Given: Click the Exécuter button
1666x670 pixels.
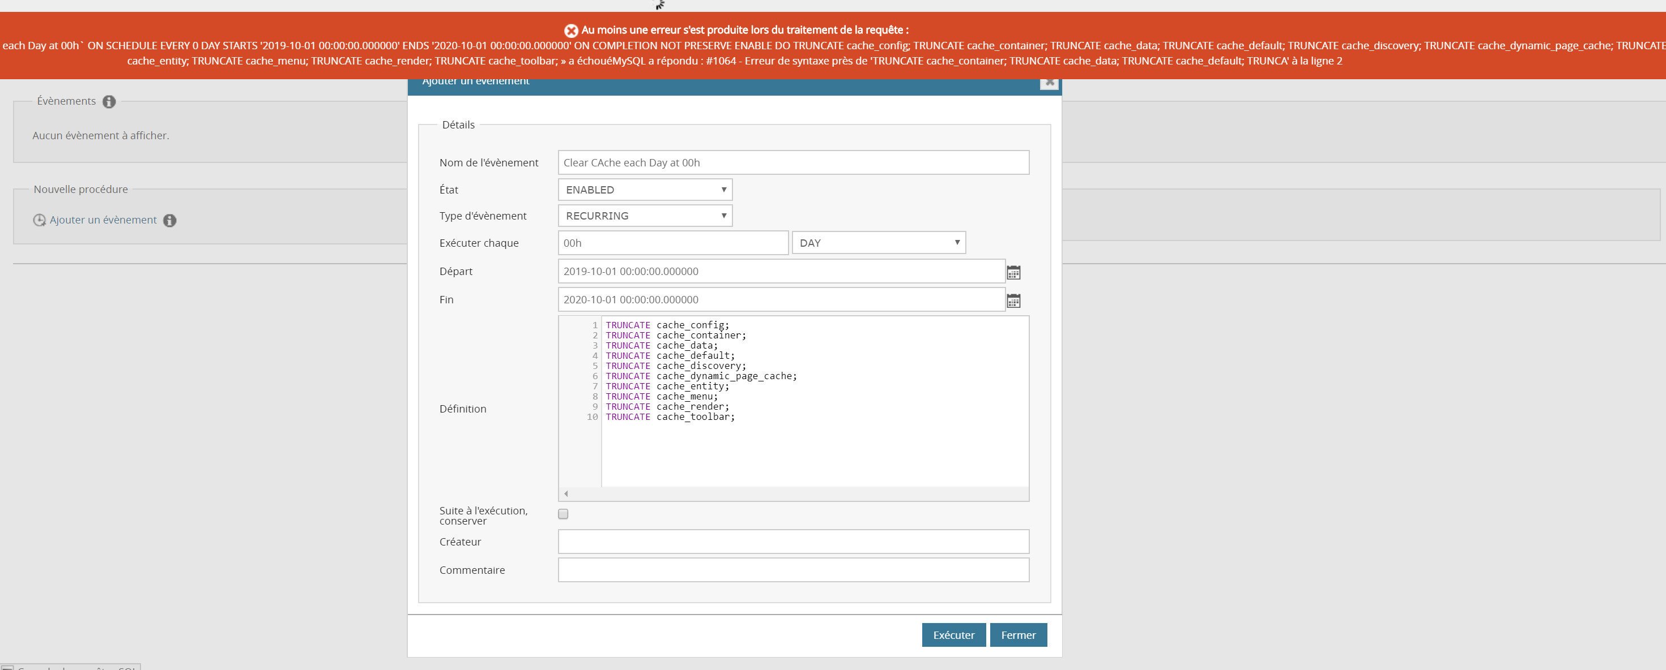Looking at the screenshot, I should pos(953,635).
